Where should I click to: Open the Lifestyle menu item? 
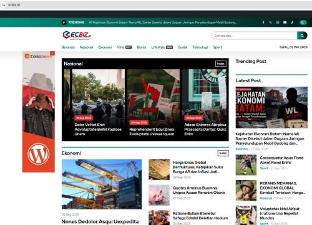pos(158,47)
